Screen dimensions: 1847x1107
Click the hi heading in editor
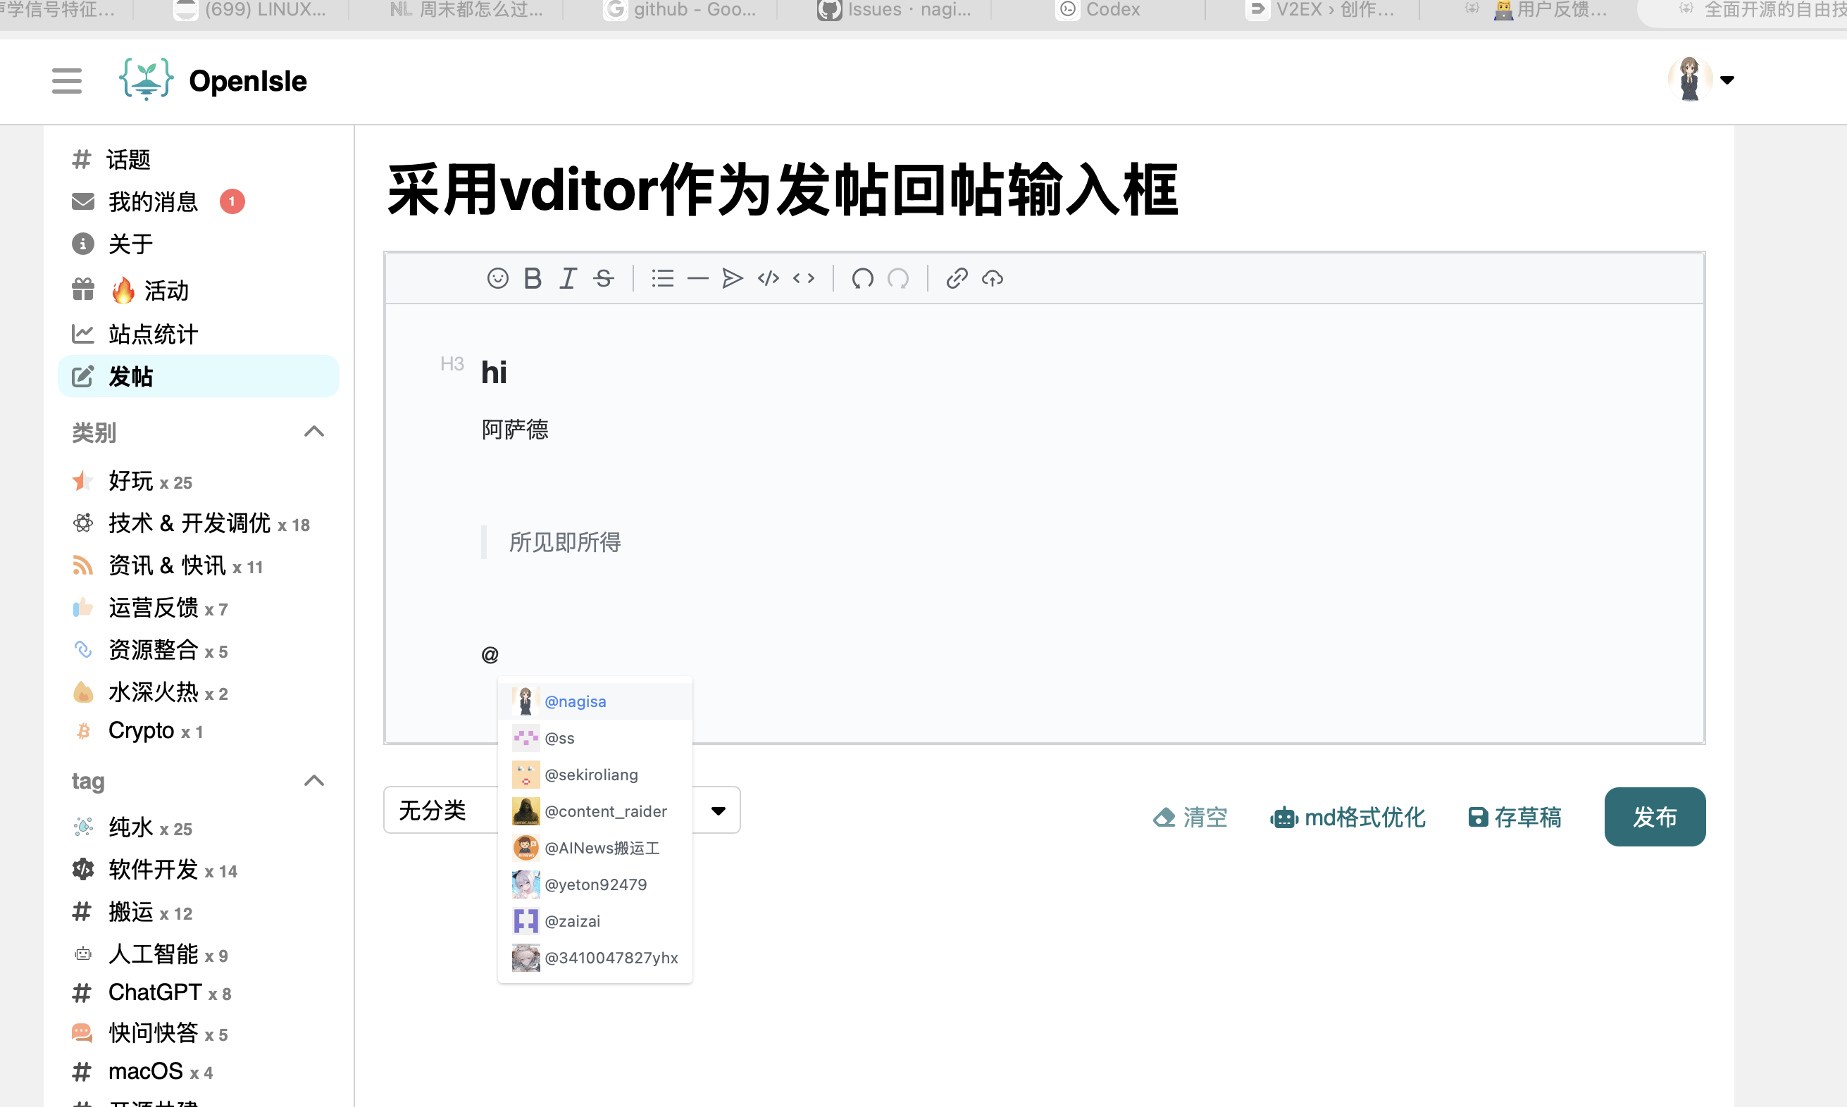494,373
